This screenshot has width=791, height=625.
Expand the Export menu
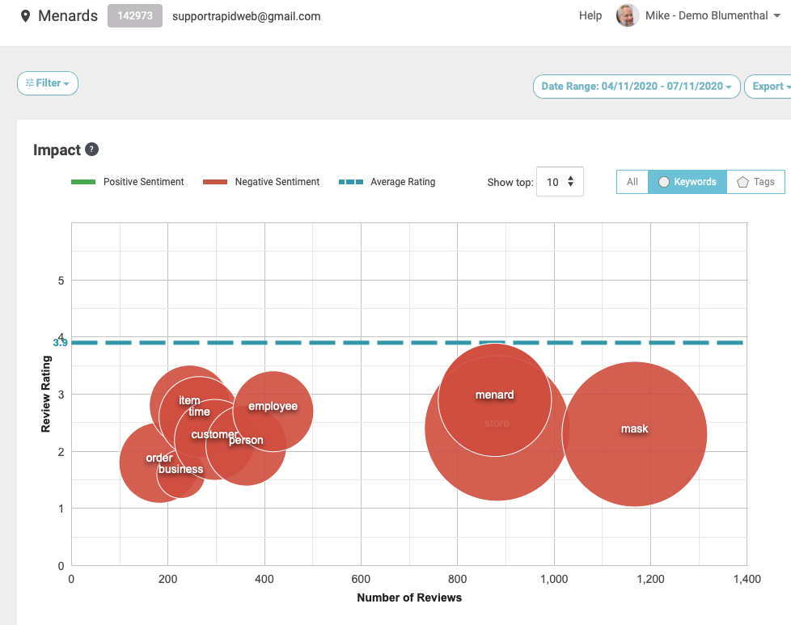coord(769,87)
